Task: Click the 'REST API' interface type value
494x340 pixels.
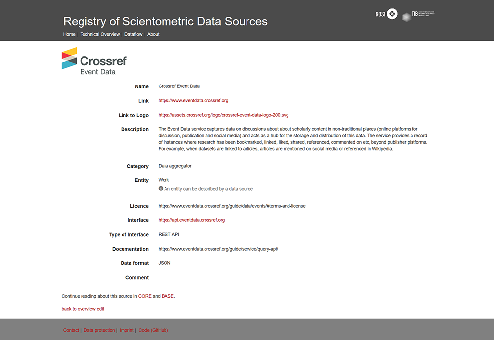Action: pos(169,234)
